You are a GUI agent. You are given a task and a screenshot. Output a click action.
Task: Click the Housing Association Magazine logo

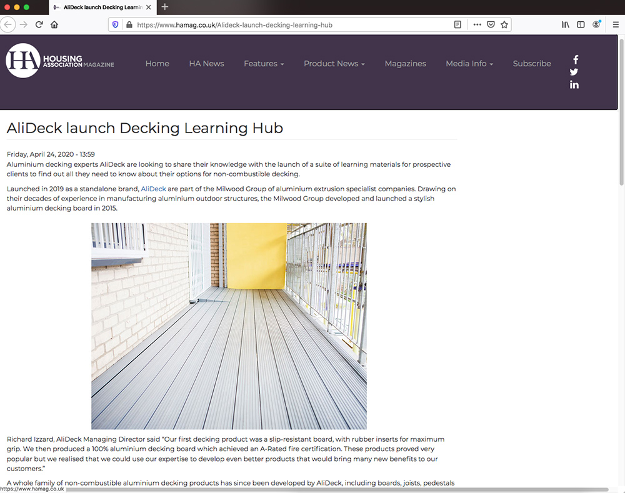tap(60, 61)
